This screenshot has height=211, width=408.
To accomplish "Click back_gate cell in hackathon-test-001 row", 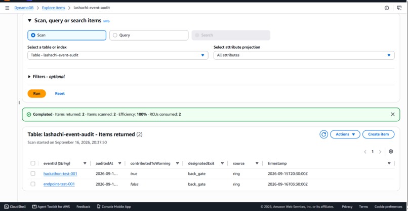I will (197, 173).
